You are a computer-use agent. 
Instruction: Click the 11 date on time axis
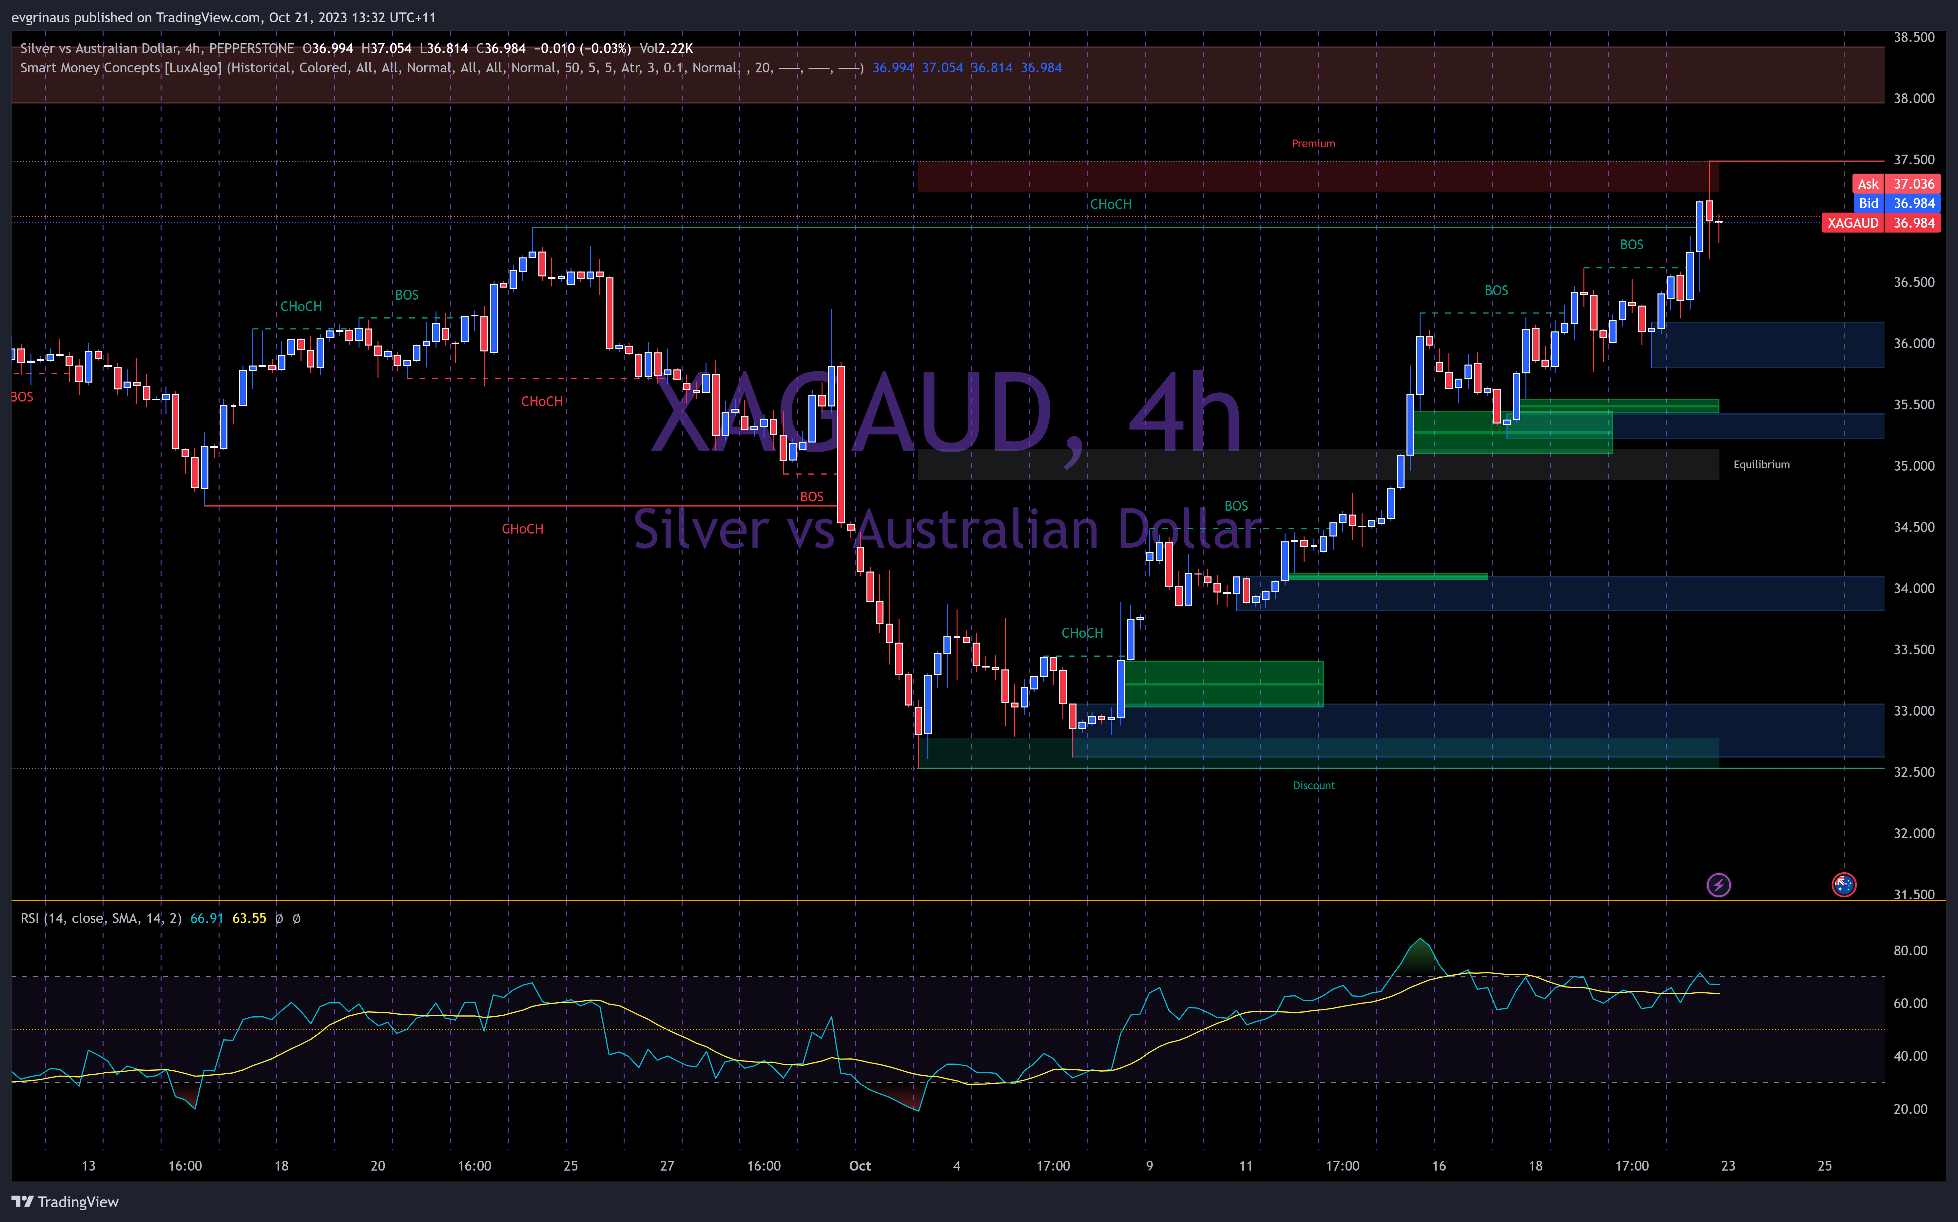click(x=1246, y=1166)
